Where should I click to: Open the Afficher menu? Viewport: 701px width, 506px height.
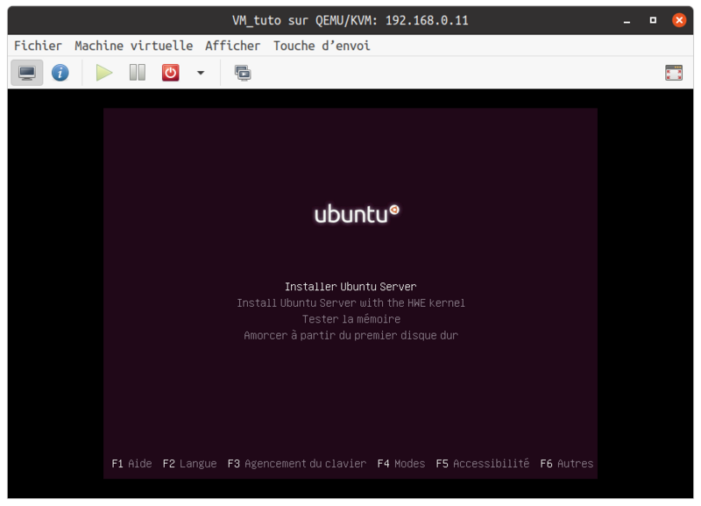(x=232, y=46)
